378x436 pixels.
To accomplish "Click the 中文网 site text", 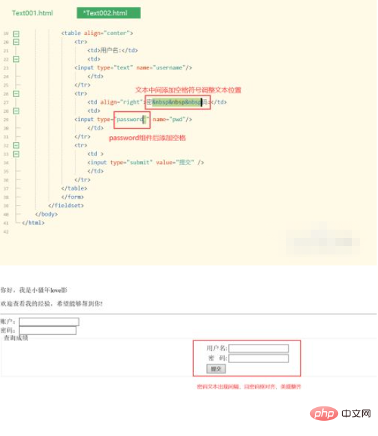I will [x=356, y=414].
